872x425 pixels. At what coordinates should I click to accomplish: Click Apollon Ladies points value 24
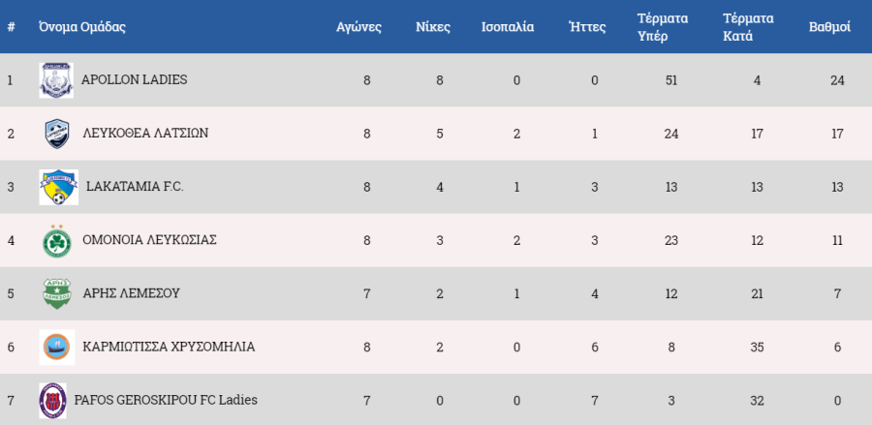point(837,80)
